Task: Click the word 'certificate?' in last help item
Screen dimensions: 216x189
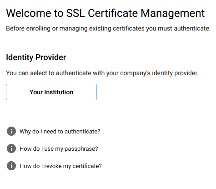Action: click(x=87, y=166)
